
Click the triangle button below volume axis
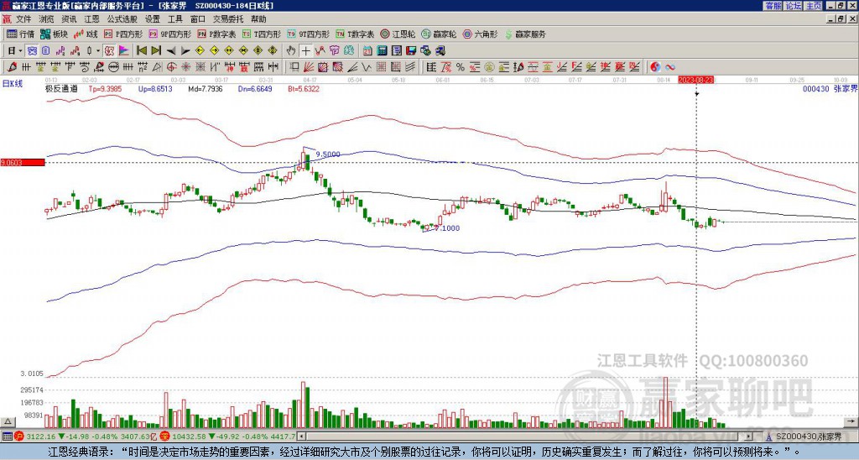8,421
